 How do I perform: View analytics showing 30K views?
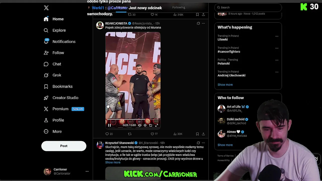[x=178, y=134]
